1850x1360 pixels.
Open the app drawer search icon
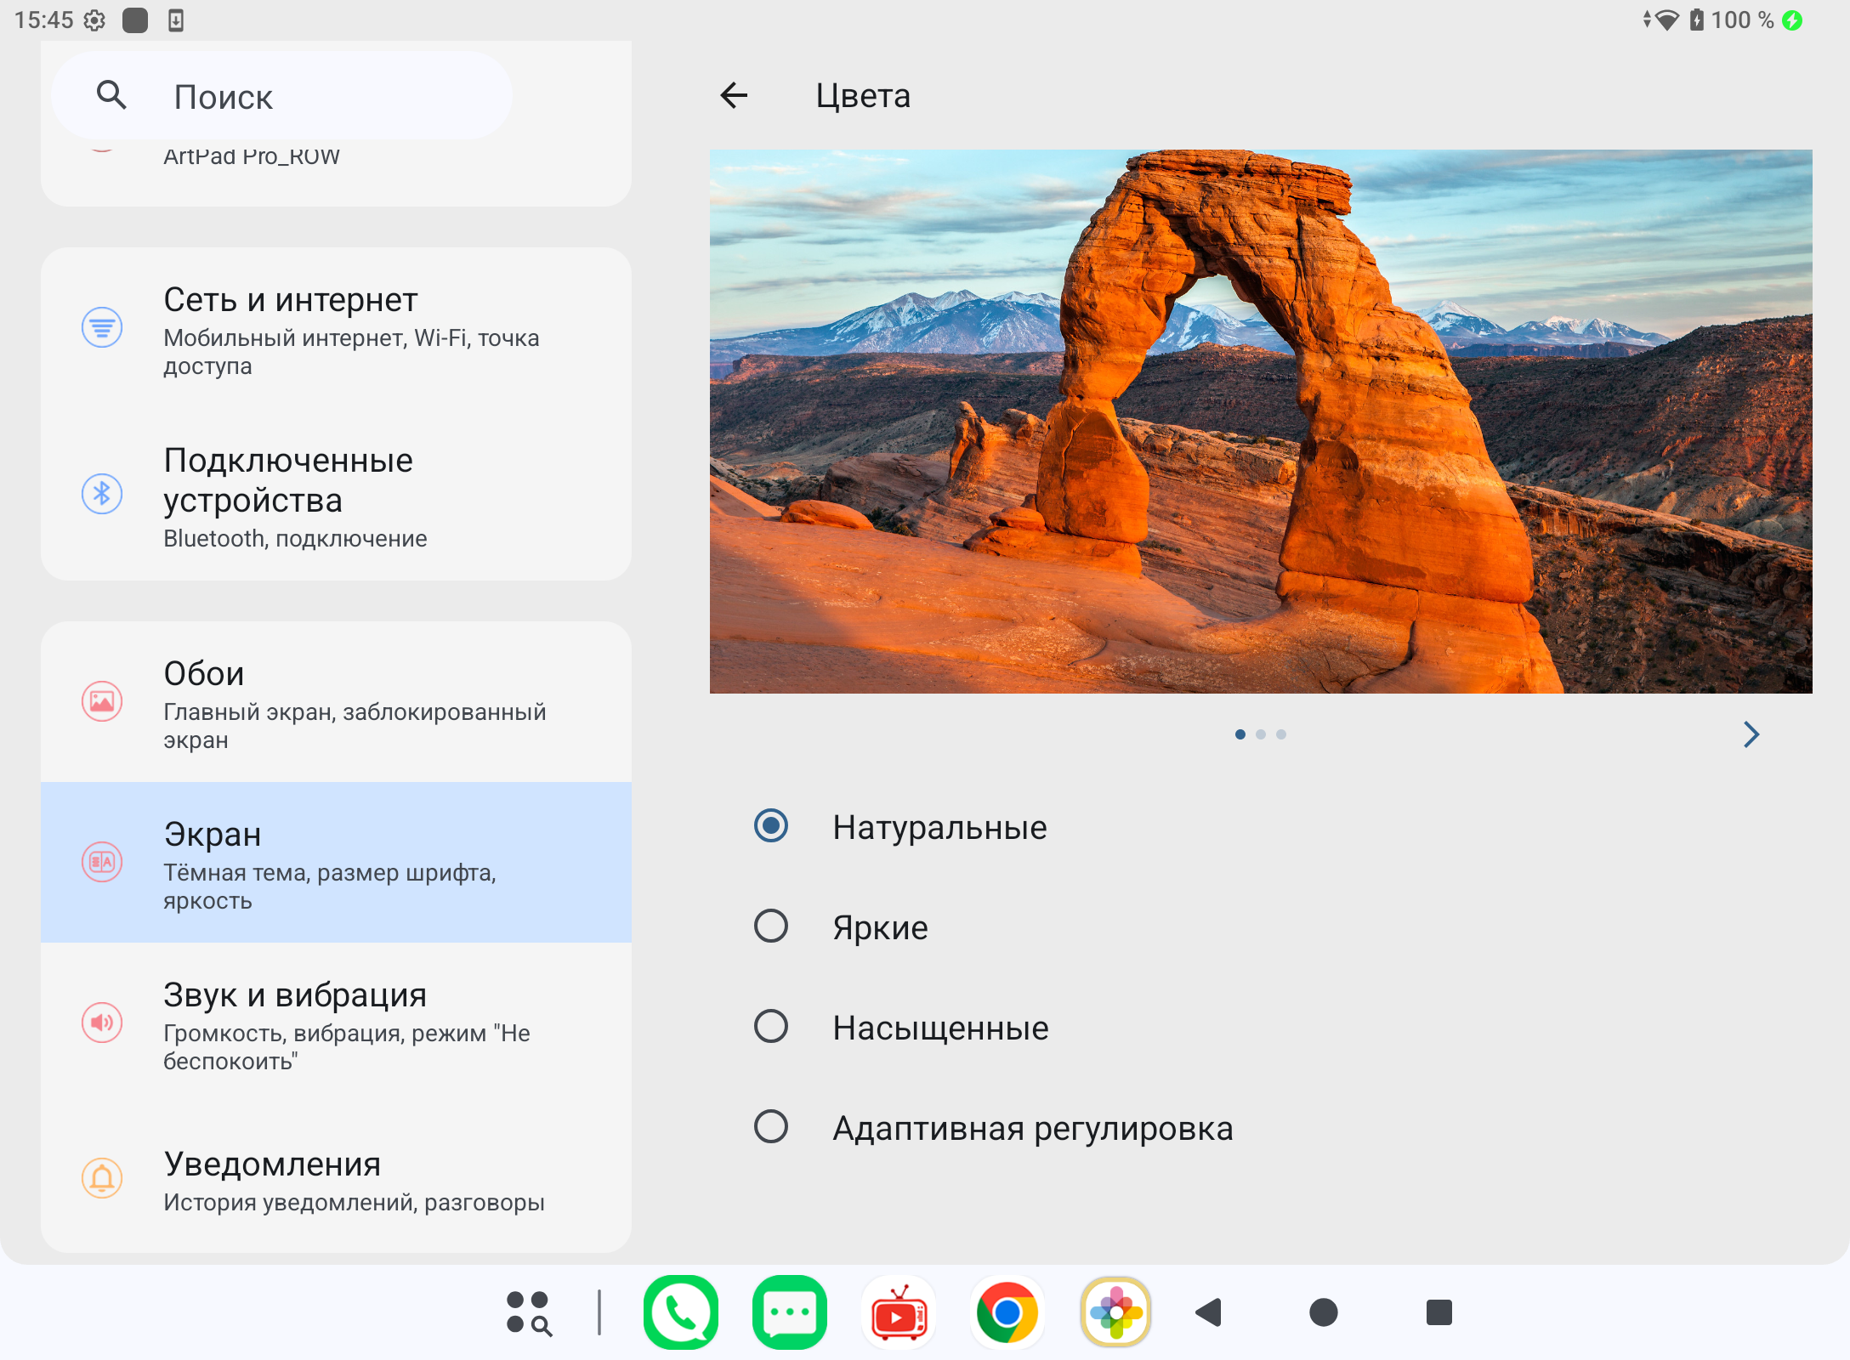(529, 1312)
